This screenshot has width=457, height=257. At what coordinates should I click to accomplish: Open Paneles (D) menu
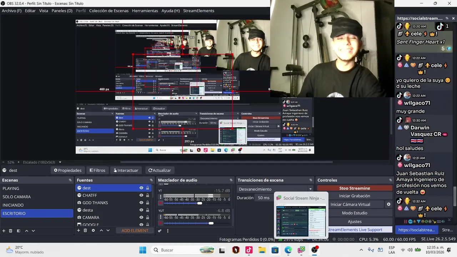click(62, 11)
